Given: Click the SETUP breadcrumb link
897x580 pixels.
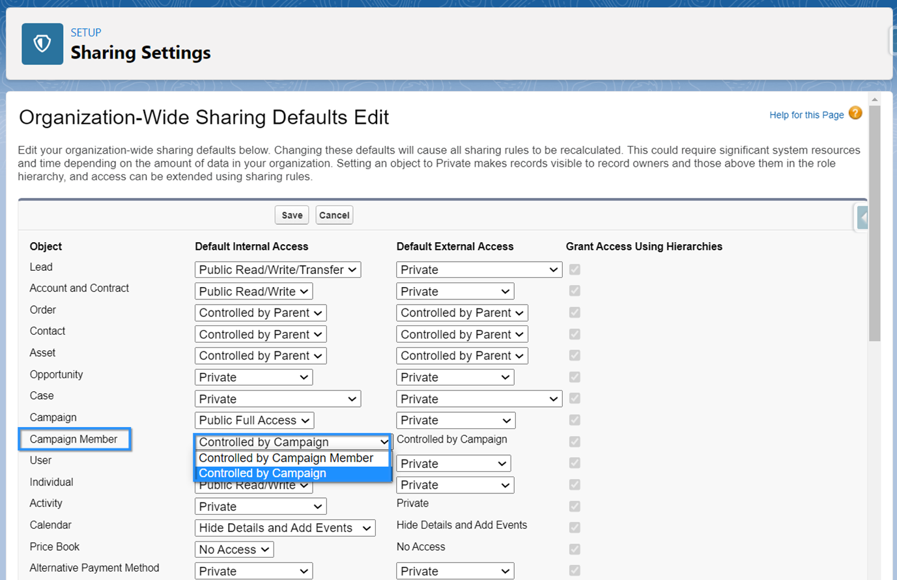Looking at the screenshot, I should (x=86, y=33).
